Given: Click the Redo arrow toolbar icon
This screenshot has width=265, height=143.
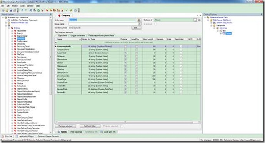Looking at the screenshot, I should [26, 10].
